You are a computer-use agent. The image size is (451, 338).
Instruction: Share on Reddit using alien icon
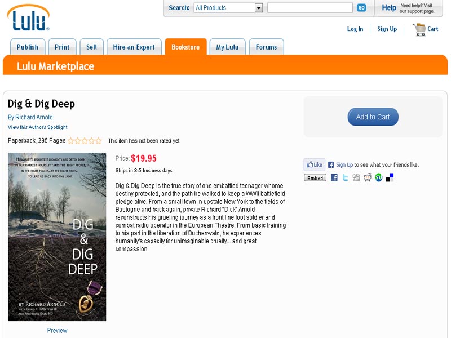(368, 177)
